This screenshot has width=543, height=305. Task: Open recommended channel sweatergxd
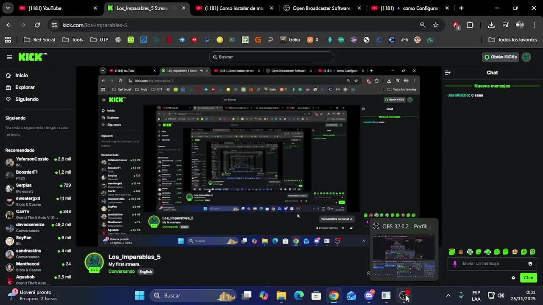tap(38, 201)
